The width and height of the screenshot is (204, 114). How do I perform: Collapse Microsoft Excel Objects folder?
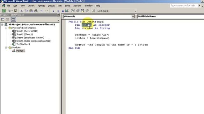(6, 28)
